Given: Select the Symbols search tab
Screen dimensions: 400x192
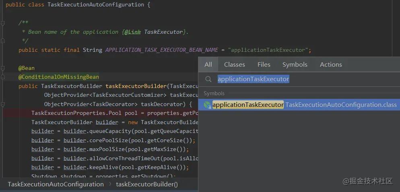Looking at the screenshot, I should [x=295, y=64].
